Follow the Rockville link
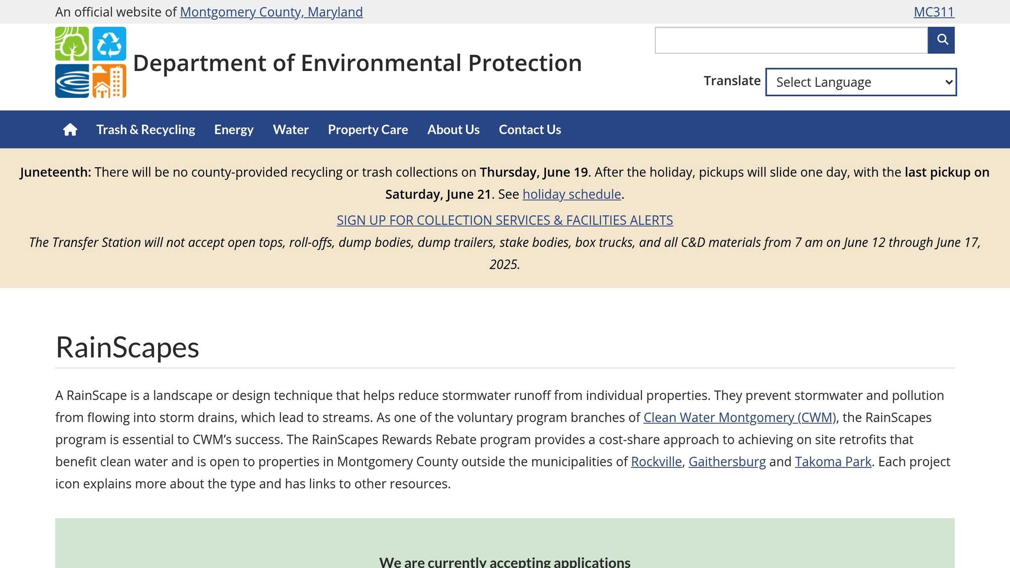Image resolution: width=1010 pixels, height=568 pixels. coord(656,461)
